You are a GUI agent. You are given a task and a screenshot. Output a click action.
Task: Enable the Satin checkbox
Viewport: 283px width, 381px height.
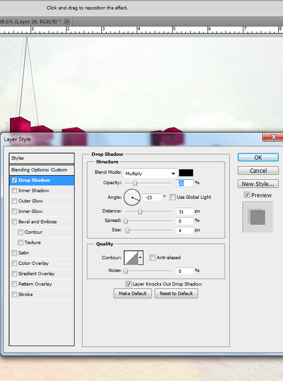tap(14, 253)
